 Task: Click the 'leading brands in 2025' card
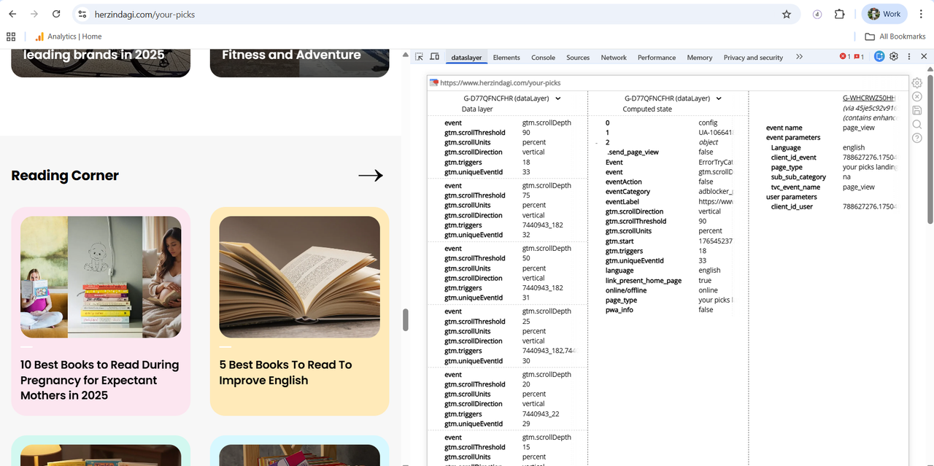(101, 63)
